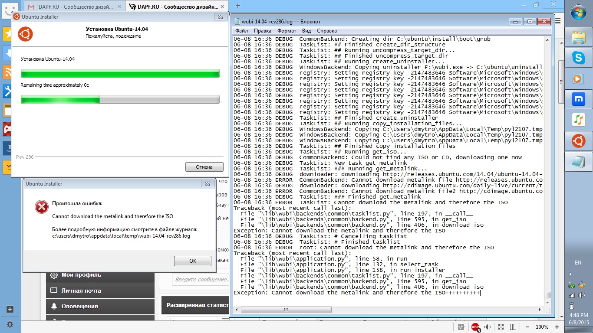Image resolution: width=593 pixels, height=333 pixels.
Task: Open the music note app in taskbar
Action: pyautogui.click(x=579, y=120)
